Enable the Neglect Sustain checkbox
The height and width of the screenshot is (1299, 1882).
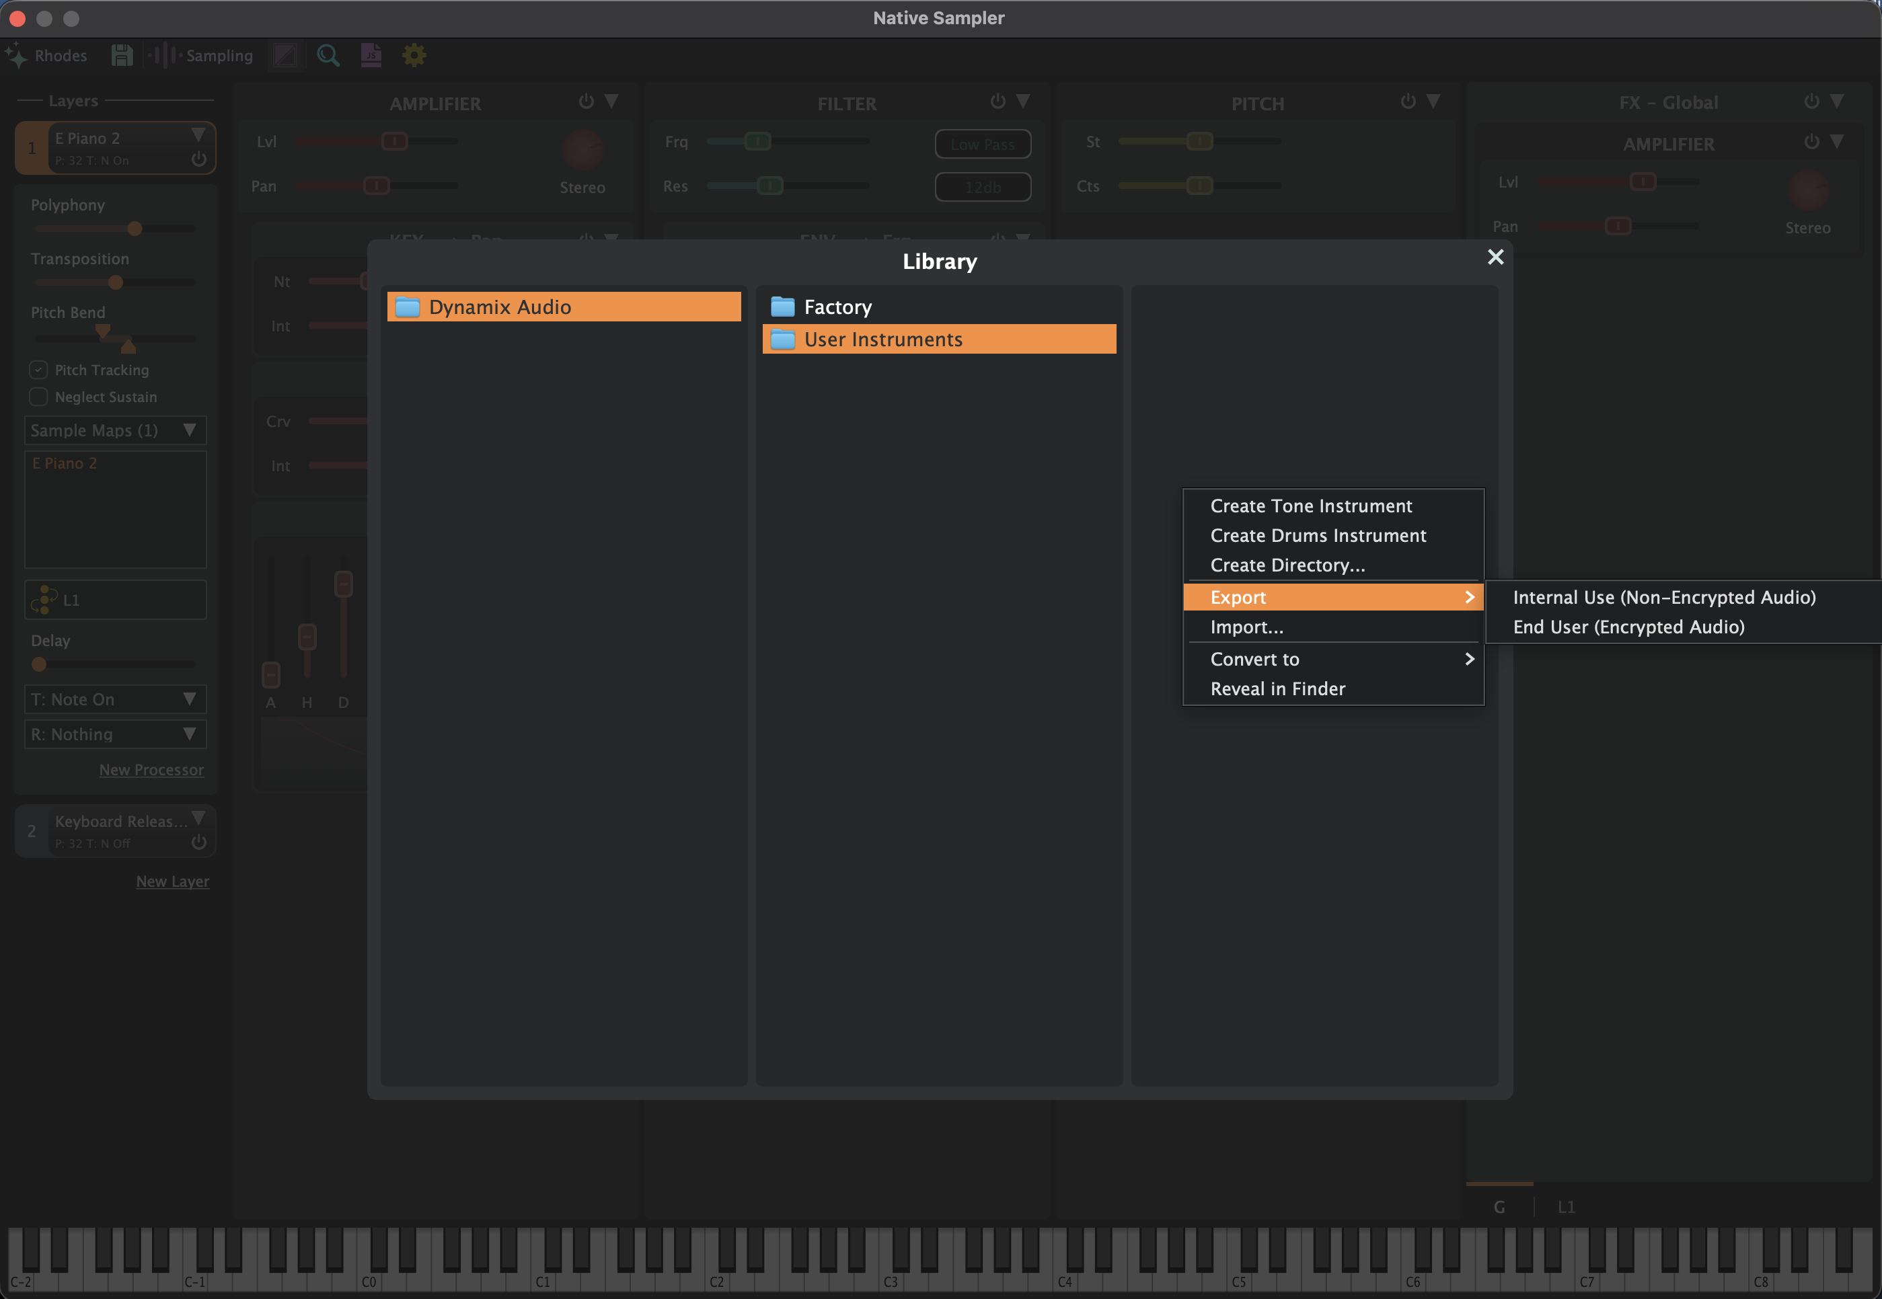point(38,397)
